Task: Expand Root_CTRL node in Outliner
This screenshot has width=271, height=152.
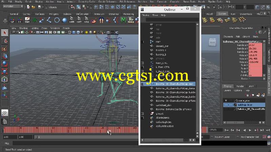Action: coord(142,63)
